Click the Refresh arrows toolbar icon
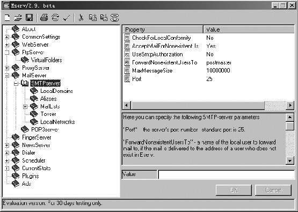This screenshot has width=298, height=212. tap(55, 18)
